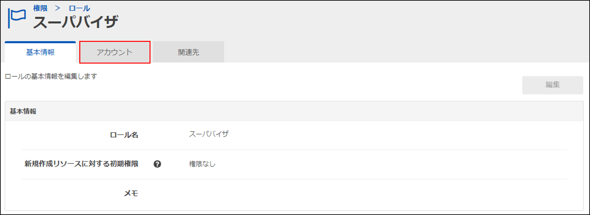Click the gray header area beside 関連先 tab
Viewport: 590px width, 215px height.
point(406,52)
